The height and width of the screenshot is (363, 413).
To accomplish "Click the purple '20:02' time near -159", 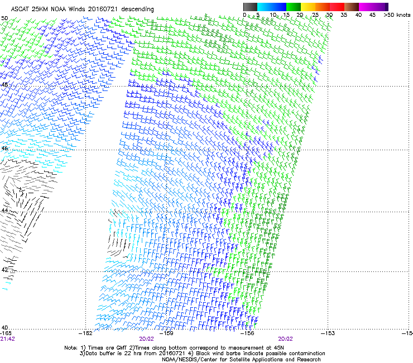I will point(146,339).
